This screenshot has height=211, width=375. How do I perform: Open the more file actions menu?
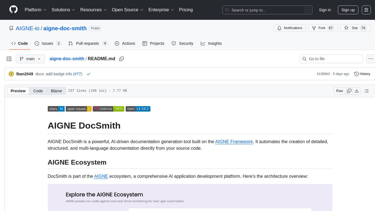[x=371, y=59]
